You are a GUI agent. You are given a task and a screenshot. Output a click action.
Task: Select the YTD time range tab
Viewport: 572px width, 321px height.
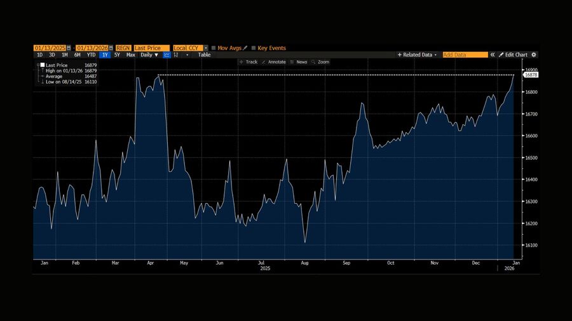pos(92,55)
